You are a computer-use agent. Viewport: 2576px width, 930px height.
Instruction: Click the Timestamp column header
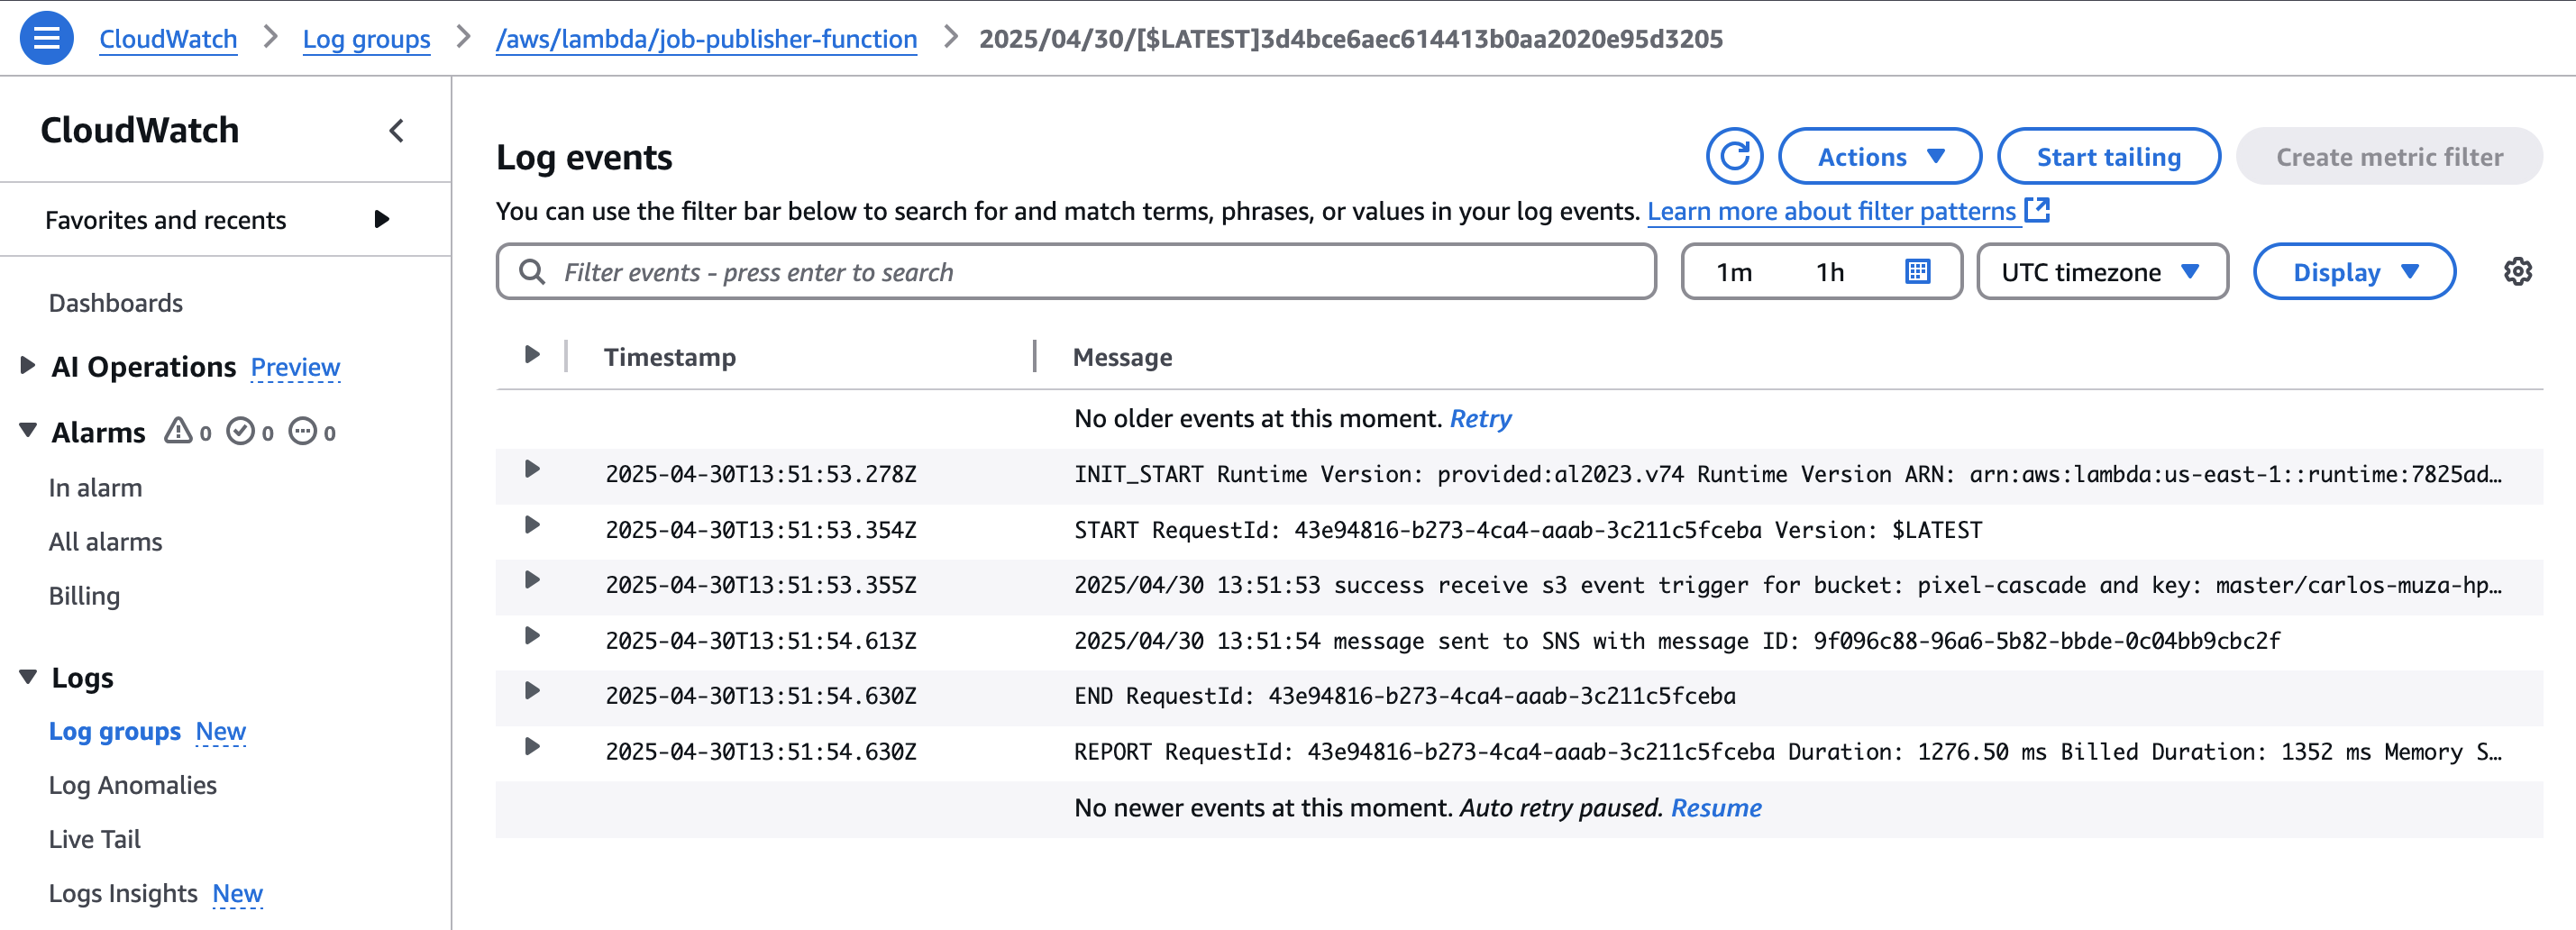pyautogui.click(x=669, y=356)
